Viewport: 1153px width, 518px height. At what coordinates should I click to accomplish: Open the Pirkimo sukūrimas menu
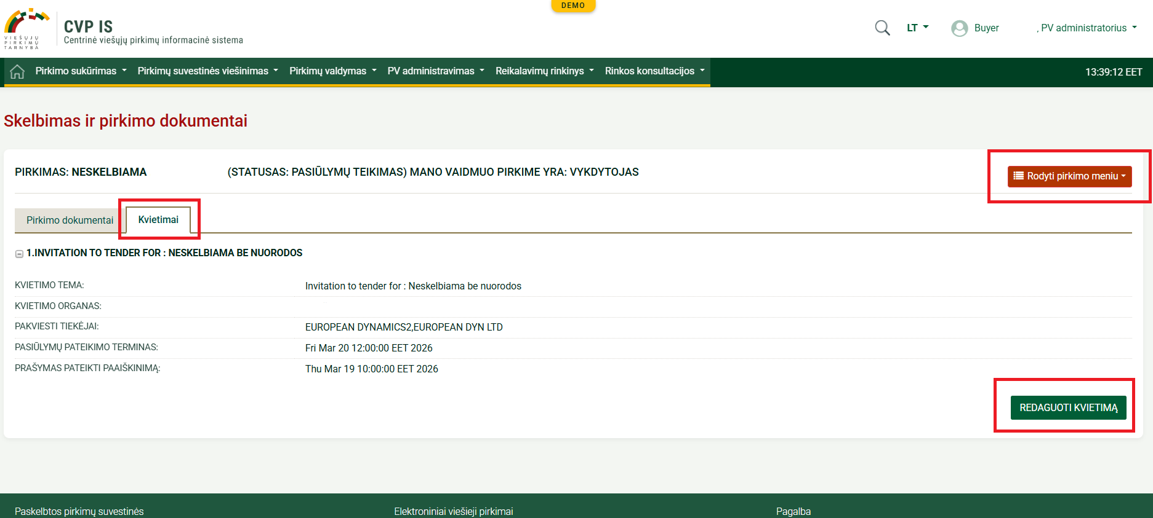pos(81,71)
